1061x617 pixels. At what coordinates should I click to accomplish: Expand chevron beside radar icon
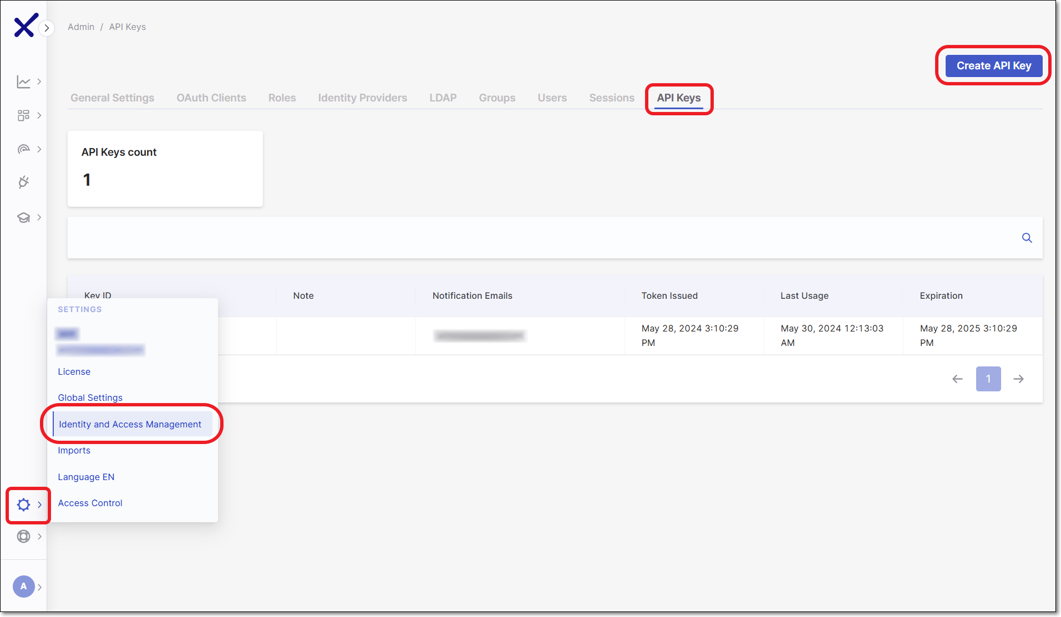[39, 149]
